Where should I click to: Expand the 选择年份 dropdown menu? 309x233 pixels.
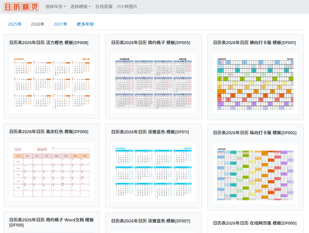pyautogui.click(x=55, y=6)
